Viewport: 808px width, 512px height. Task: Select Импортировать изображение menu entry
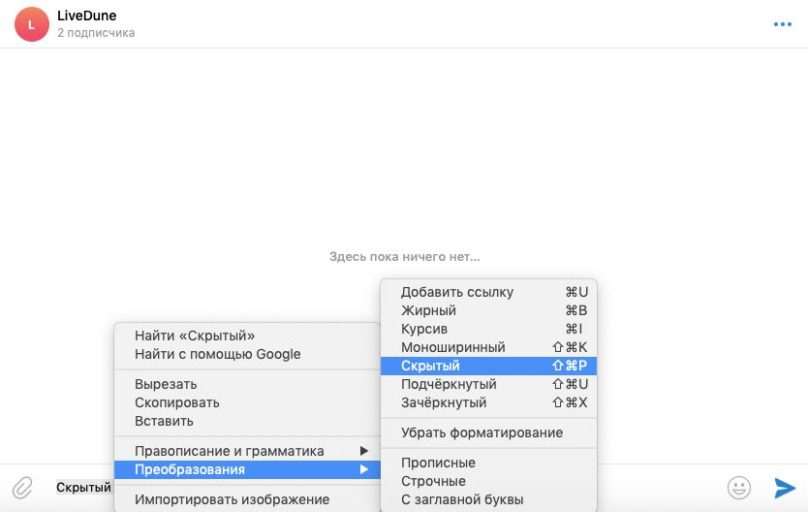[x=233, y=499]
